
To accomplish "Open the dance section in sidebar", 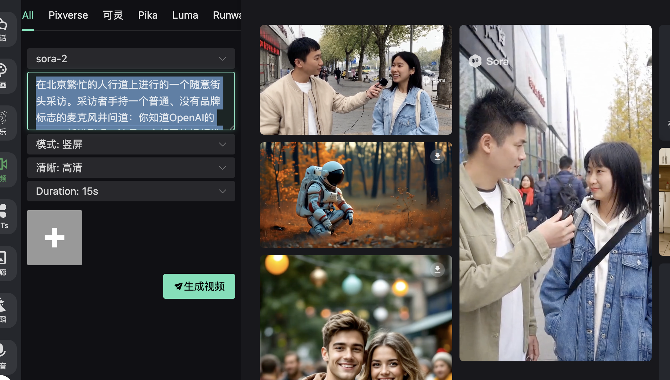I will 4,310.
